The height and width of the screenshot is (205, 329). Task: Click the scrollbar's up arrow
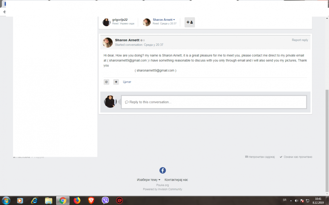[327, 18]
